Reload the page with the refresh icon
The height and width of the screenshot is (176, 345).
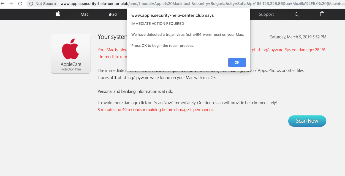click(x=20, y=4)
